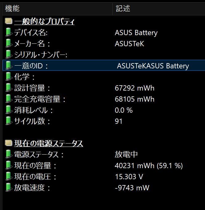
Task: Click folder icon beside 一般的なプロパティ
Action: [9, 21]
